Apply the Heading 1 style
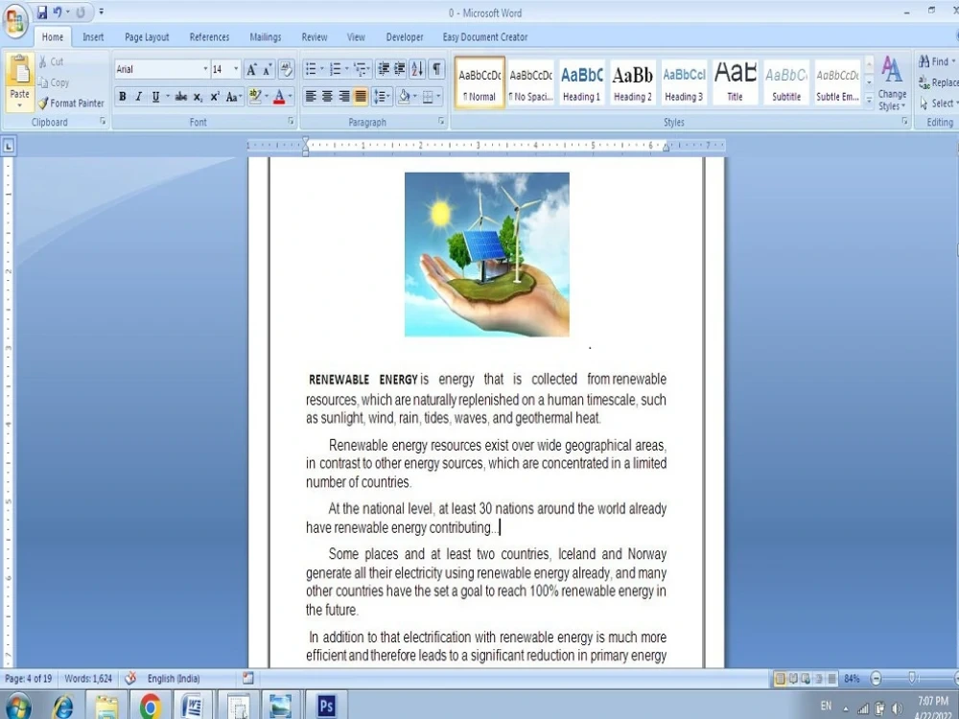 tap(582, 82)
